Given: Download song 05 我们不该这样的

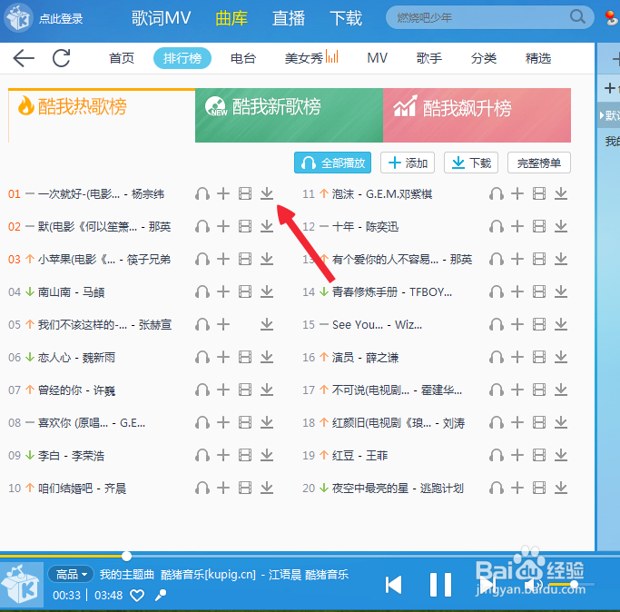Looking at the screenshot, I should (267, 324).
